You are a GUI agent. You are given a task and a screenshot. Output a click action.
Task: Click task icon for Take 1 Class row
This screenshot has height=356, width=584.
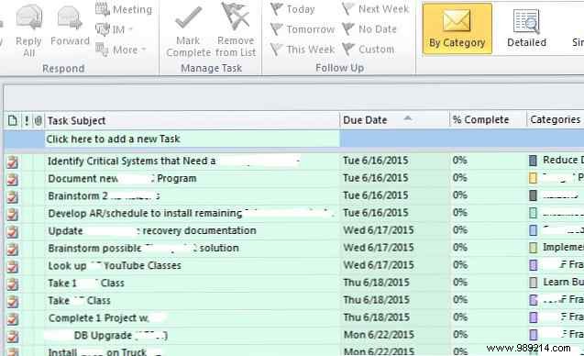(x=13, y=284)
